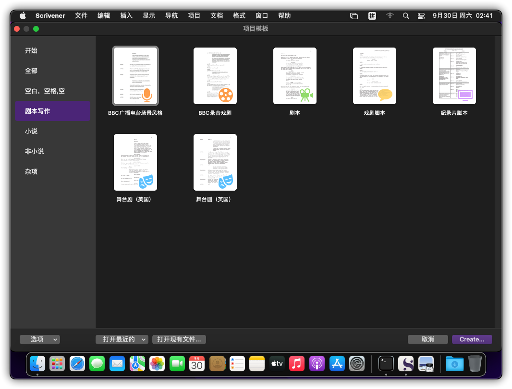Open Photos from the Dock
The height and width of the screenshot is (389, 512).
[157, 364]
